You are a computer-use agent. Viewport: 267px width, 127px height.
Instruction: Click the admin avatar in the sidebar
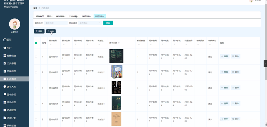[x=15, y=24]
